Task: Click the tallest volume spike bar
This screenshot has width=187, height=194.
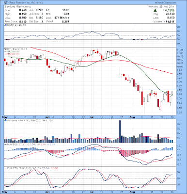Action: coord(120,131)
